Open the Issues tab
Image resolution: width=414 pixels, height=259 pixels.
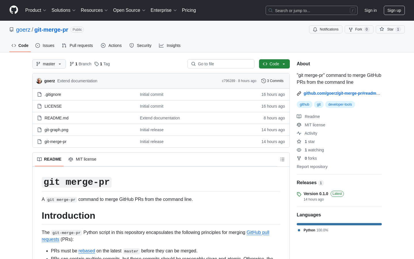coord(45,45)
